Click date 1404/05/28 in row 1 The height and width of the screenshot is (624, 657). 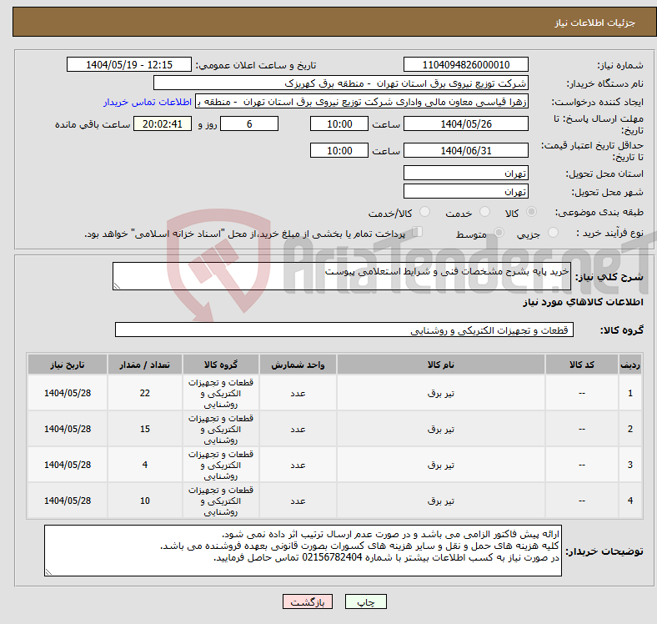point(68,393)
